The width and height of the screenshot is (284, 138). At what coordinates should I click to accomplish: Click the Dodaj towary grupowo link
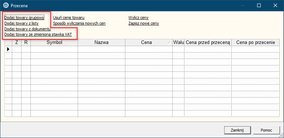24,18
